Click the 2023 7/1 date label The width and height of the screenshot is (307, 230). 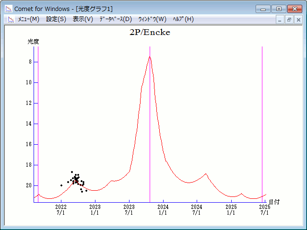click(x=129, y=210)
